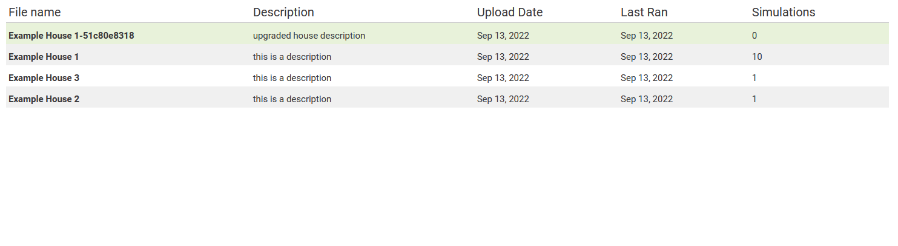
Task: Click the description of Example House 1
Action: tap(292, 57)
